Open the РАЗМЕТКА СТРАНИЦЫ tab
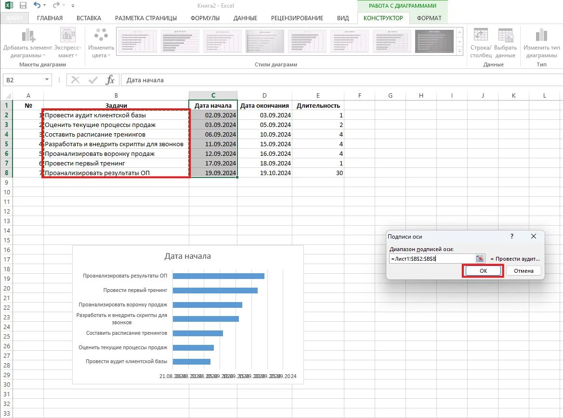This screenshot has height=418, width=563. coord(146,18)
